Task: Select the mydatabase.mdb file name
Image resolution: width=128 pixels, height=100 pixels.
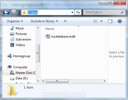Action: coord(63,37)
